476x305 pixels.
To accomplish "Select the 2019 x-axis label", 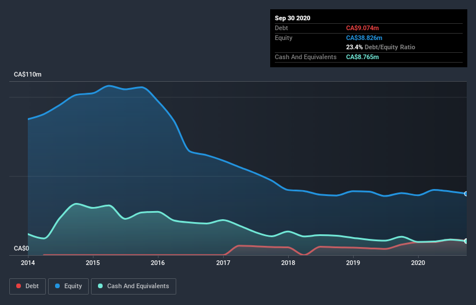I will point(353,263).
